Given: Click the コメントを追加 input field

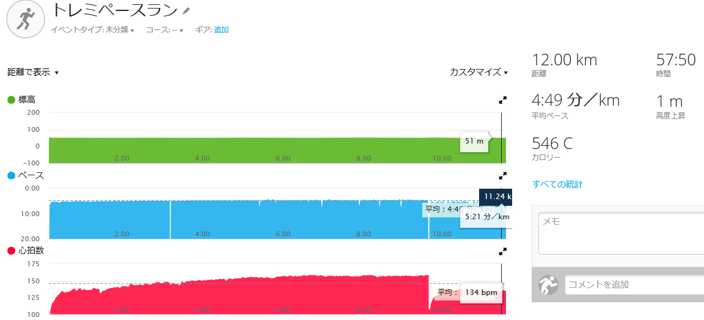Looking at the screenshot, I should 634,285.
